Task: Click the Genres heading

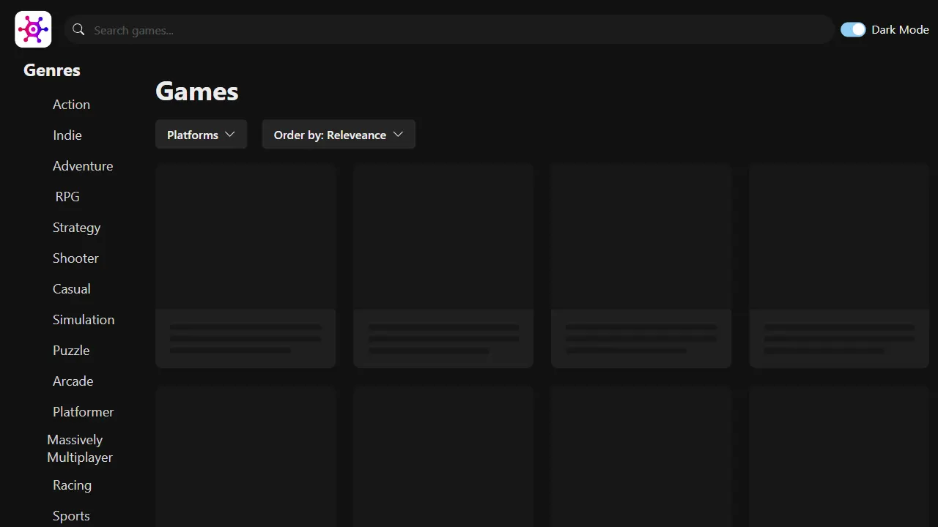Action: point(52,70)
